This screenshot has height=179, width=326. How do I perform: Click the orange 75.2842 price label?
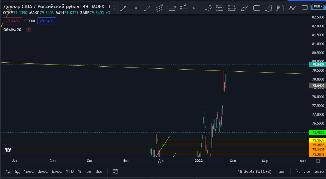coord(318,154)
